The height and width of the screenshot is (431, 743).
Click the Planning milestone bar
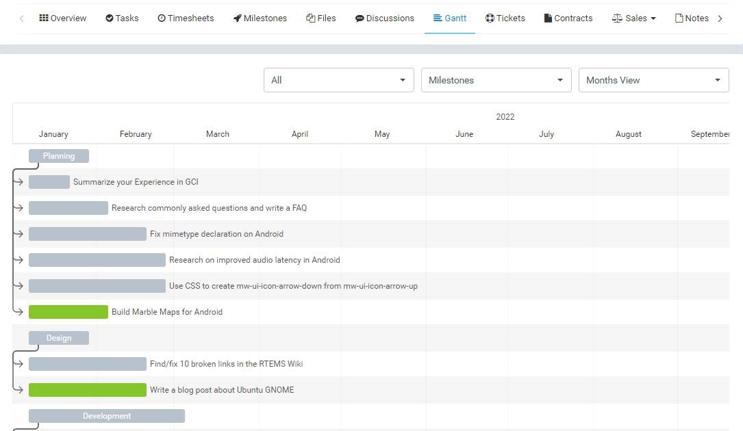pos(59,156)
